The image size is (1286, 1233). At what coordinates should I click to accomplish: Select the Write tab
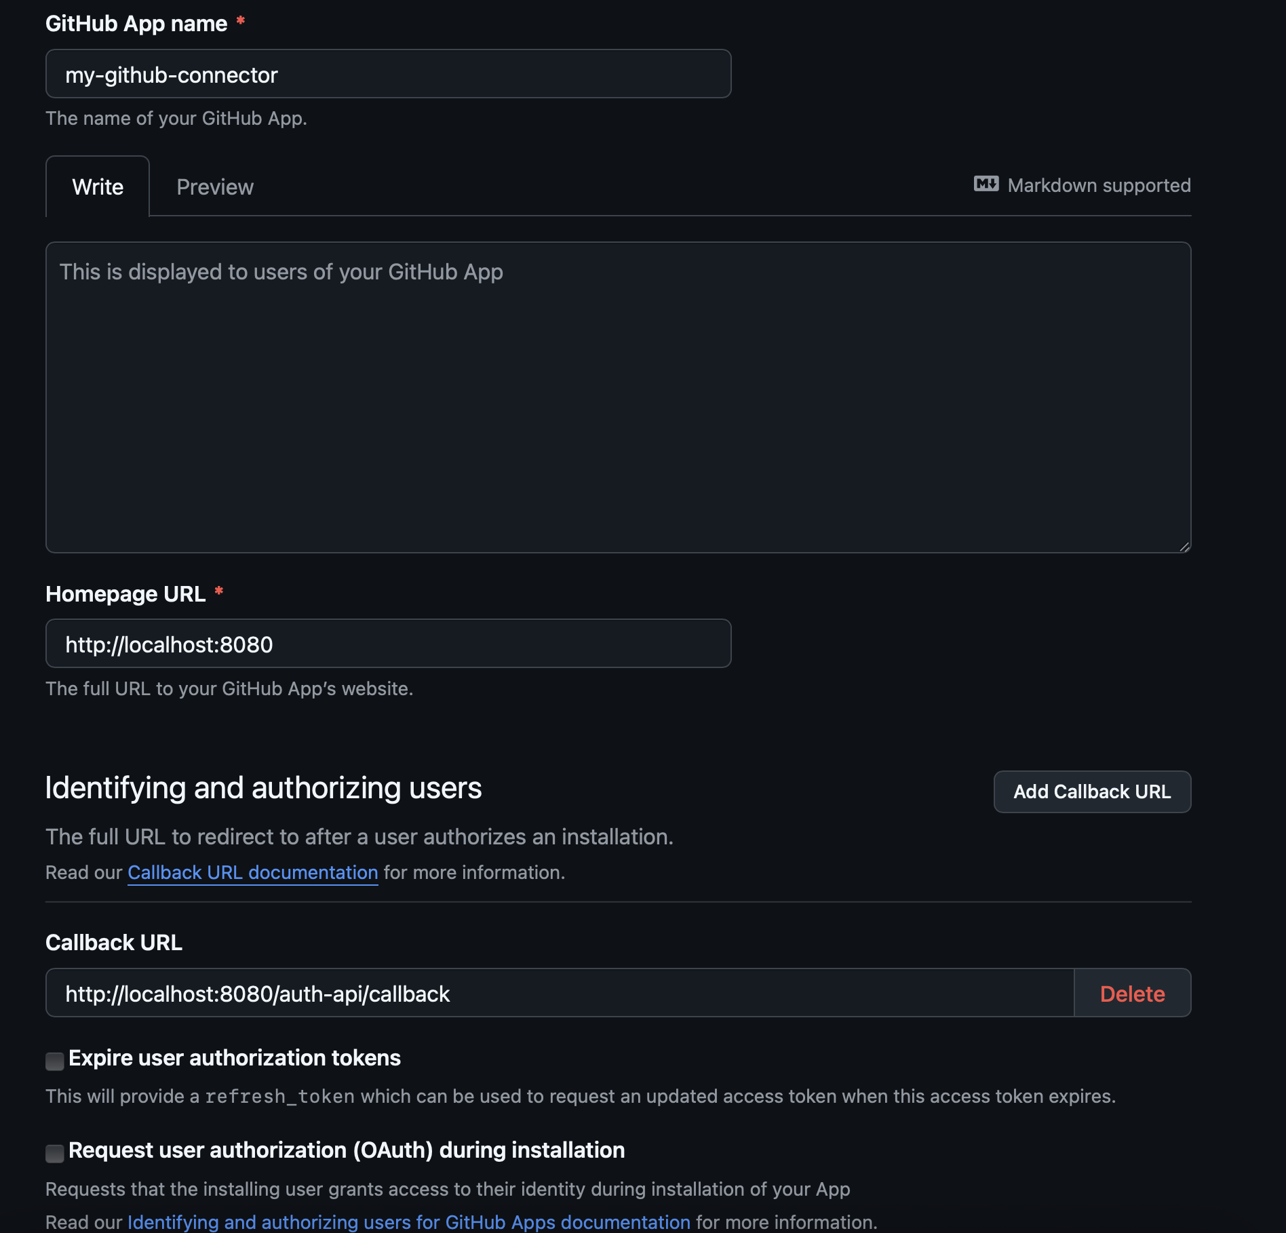97,187
